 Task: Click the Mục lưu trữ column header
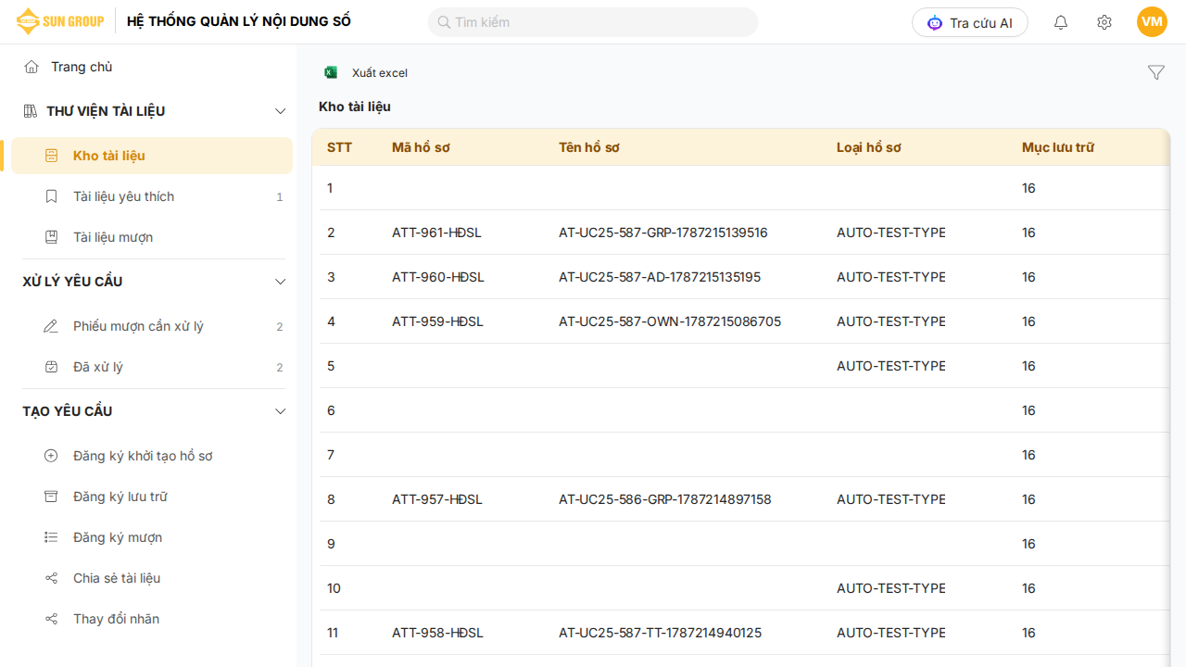1058,147
